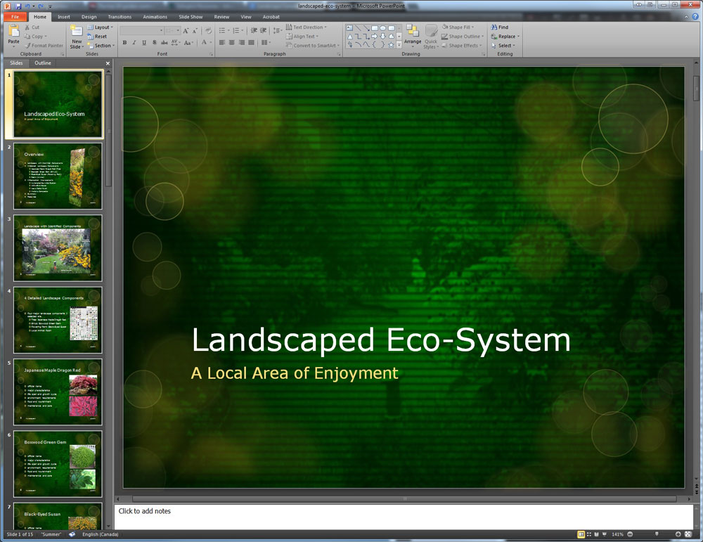This screenshot has height=542, width=703.
Task: Open the Select dropdown in Editing group
Action: (x=505, y=46)
